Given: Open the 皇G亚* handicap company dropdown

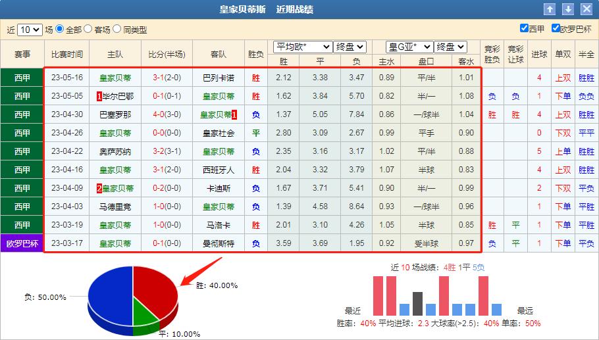Looking at the screenshot, I should (409, 47).
